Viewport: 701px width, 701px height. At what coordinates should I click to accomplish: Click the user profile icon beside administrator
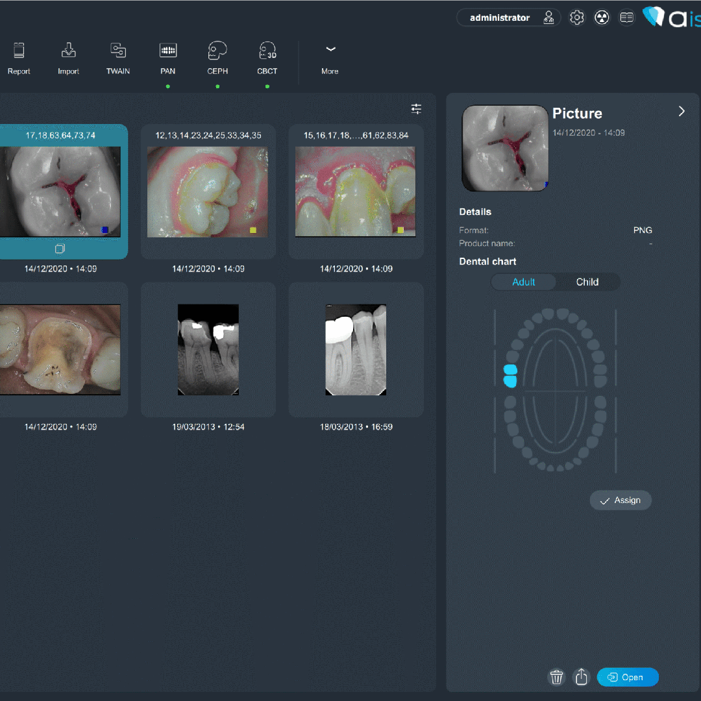pyautogui.click(x=548, y=18)
